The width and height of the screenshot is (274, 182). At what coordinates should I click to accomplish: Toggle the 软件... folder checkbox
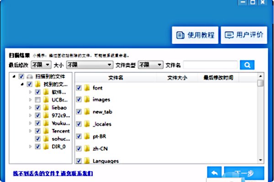coord(37,92)
